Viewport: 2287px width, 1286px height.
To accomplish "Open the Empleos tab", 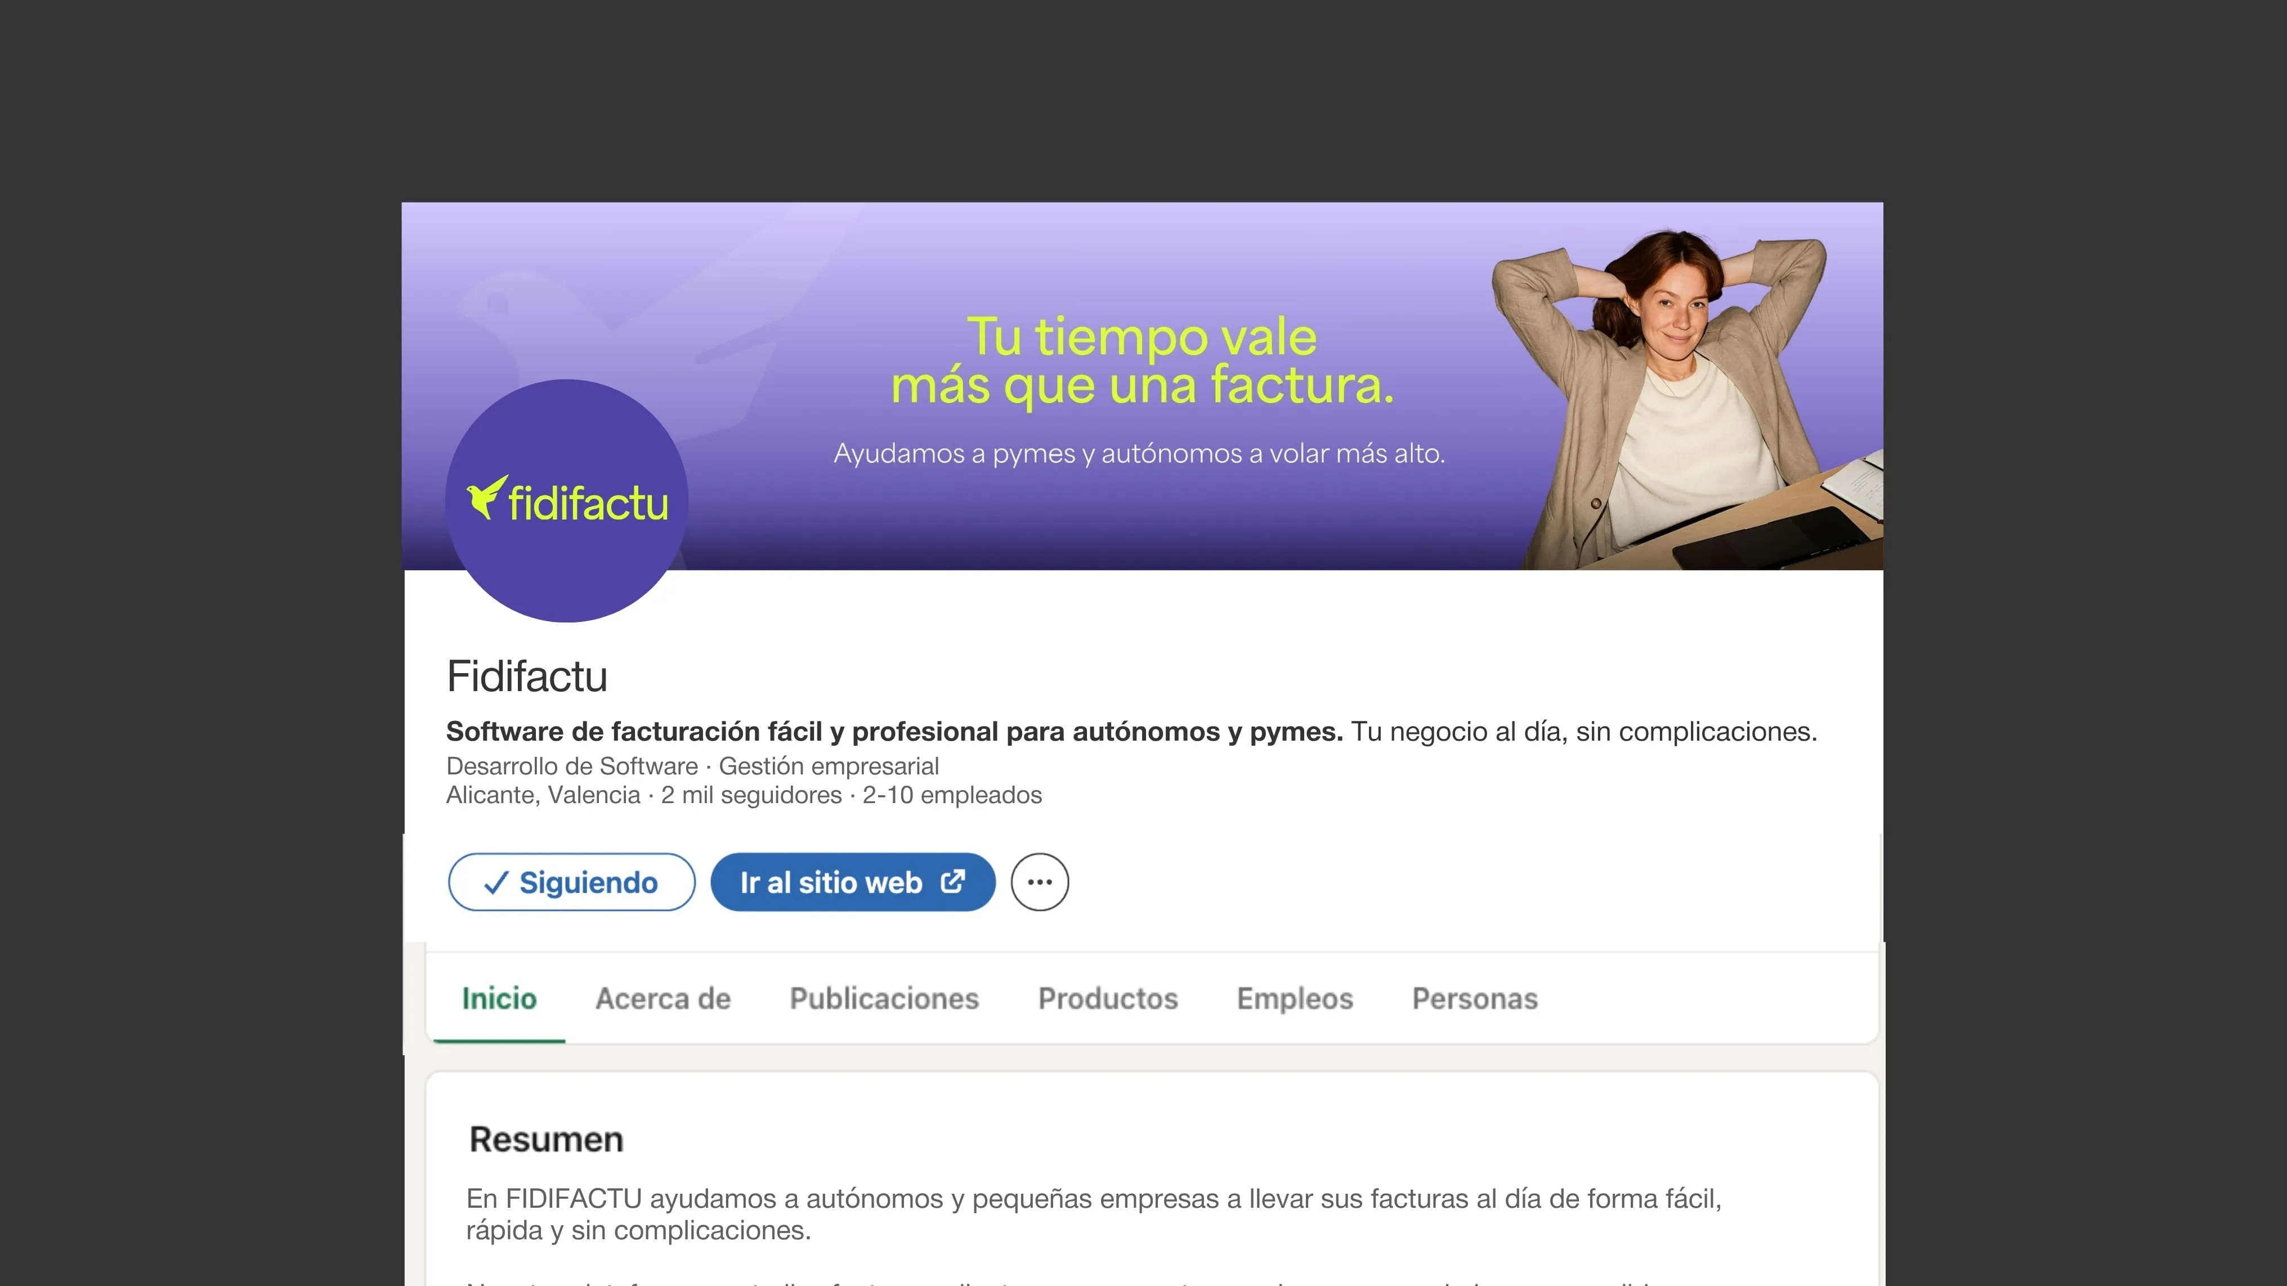I will tap(1295, 998).
